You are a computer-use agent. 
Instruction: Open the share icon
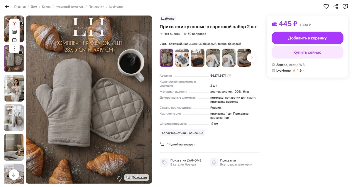tap(336, 6)
